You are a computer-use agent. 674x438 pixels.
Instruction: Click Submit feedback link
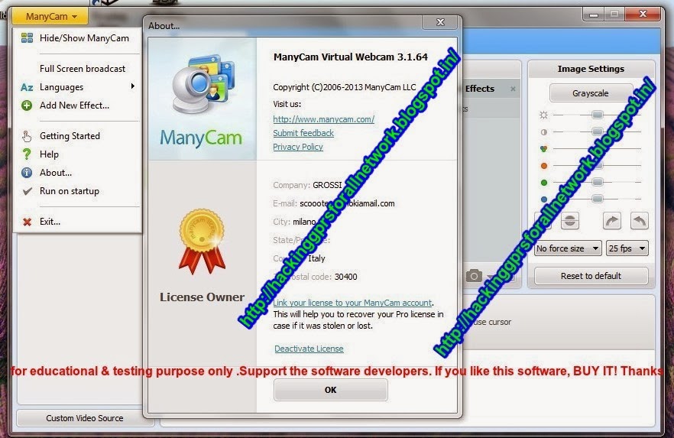click(303, 133)
